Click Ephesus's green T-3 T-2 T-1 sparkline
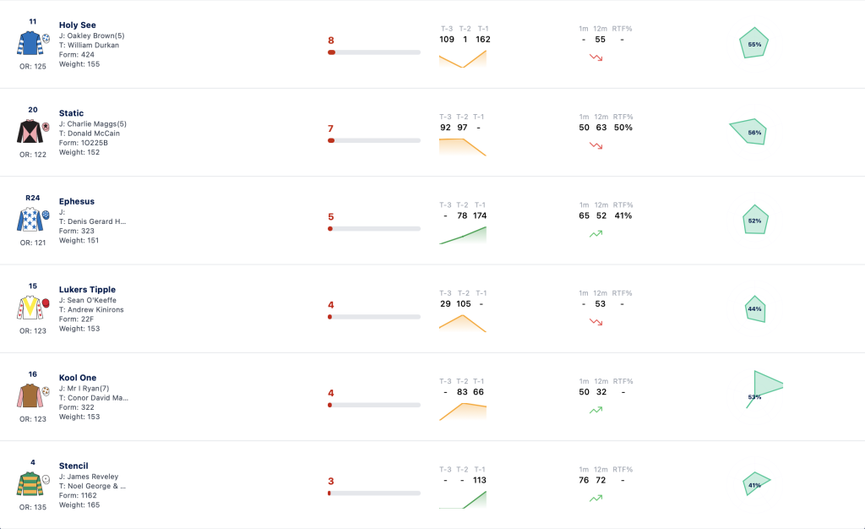 click(x=463, y=235)
